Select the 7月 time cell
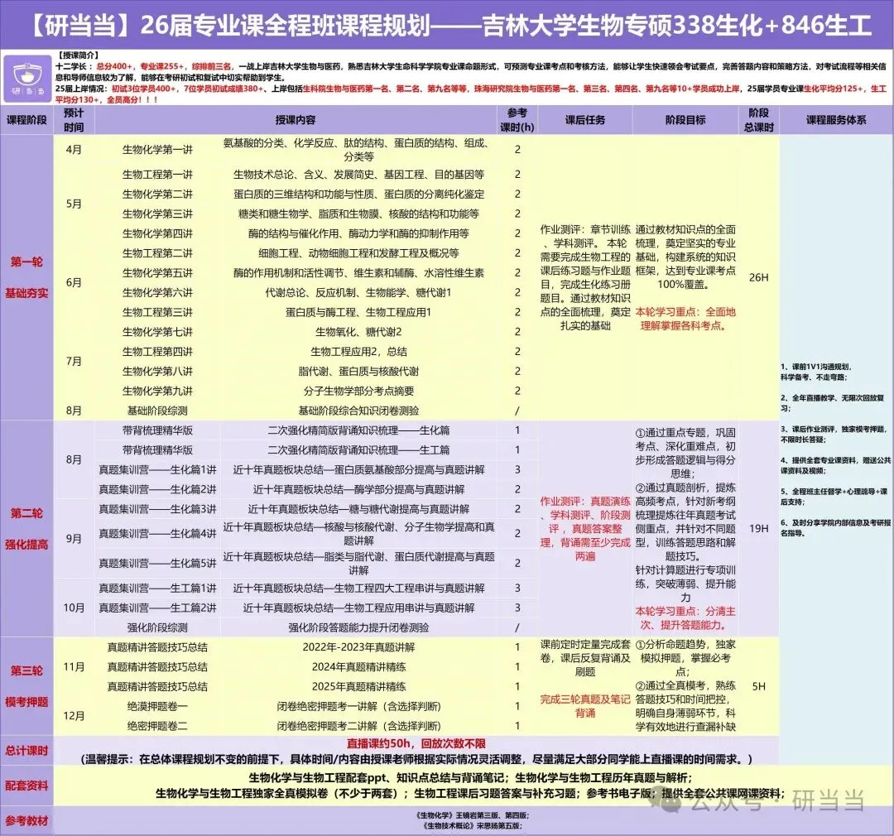 [x=74, y=362]
